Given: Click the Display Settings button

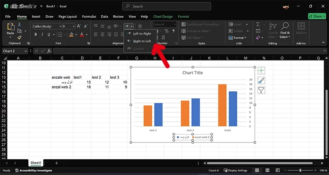Looking at the screenshot, I should click(x=235, y=170).
